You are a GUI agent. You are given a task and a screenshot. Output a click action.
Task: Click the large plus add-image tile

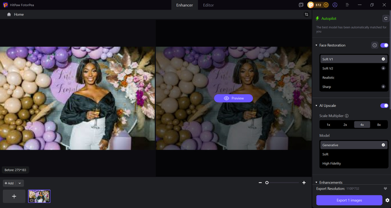pyautogui.click(x=14, y=196)
